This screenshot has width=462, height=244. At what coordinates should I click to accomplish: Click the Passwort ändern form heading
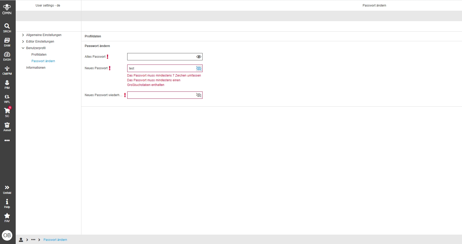tap(97, 46)
